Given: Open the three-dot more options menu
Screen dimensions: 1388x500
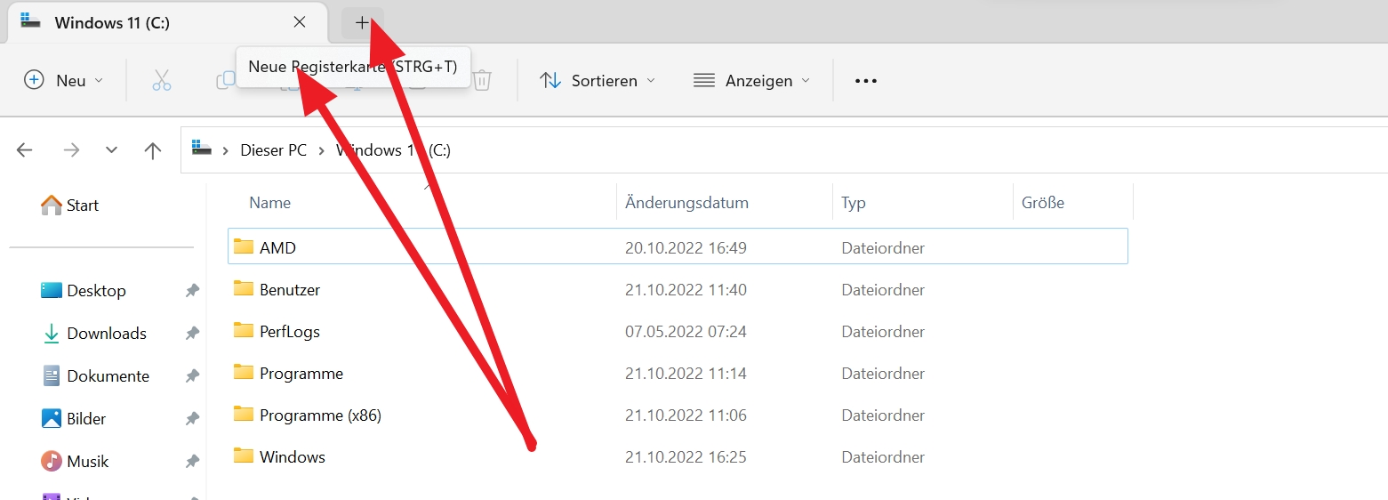Looking at the screenshot, I should 866,80.
